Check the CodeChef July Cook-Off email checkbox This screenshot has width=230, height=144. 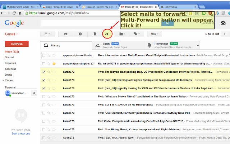(44, 121)
